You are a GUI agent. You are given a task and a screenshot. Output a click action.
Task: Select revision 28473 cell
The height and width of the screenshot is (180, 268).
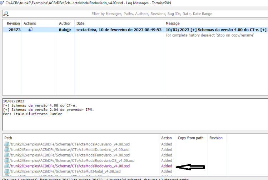pyautogui.click(x=14, y=30)
